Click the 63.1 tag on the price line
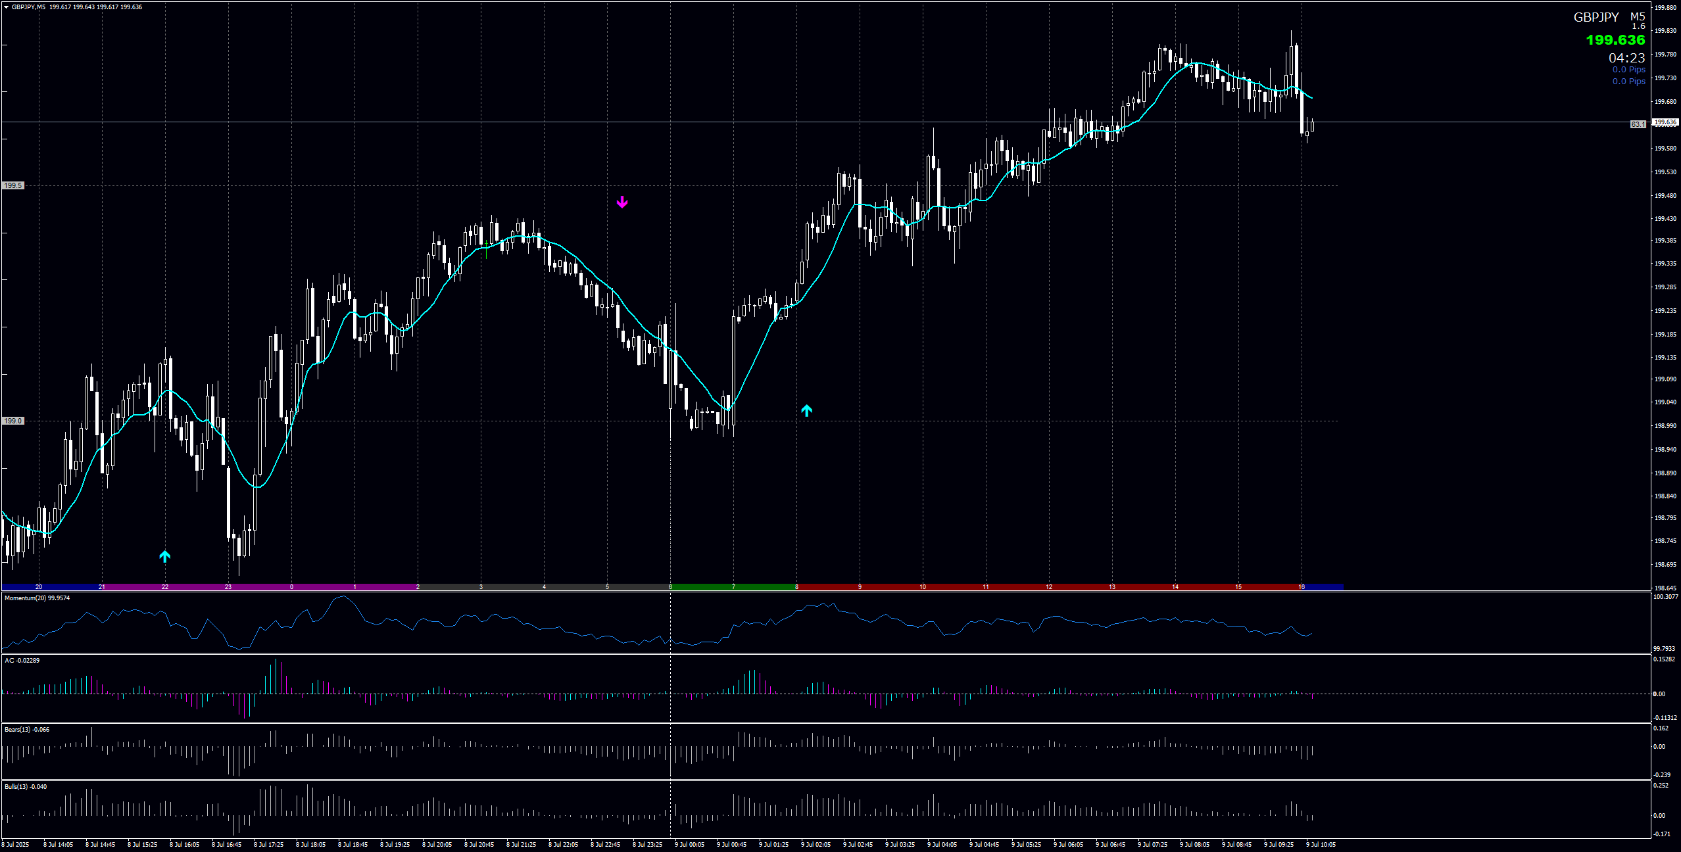 tap(1638, 124)
